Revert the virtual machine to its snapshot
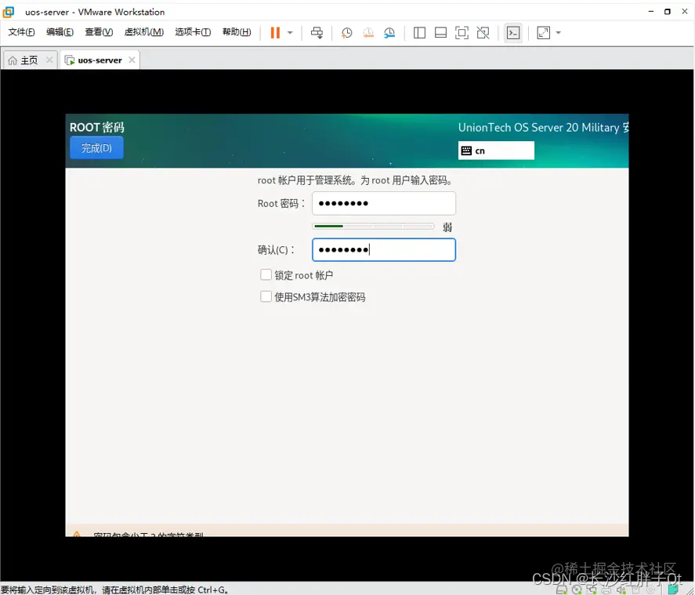Image resolution: width=695 pixels, height=595 pixels. pyautogui.click(x=368, y=32)
